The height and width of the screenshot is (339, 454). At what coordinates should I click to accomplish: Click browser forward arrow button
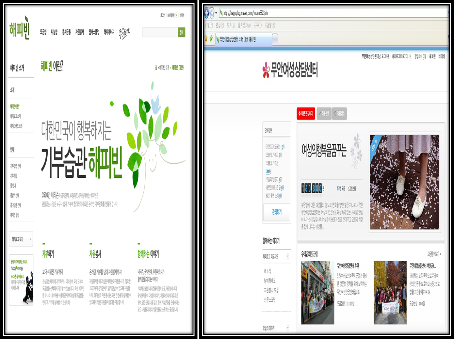tap(212, 13)
